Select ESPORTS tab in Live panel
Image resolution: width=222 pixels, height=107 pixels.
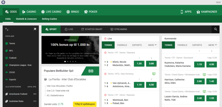(137, 45)
